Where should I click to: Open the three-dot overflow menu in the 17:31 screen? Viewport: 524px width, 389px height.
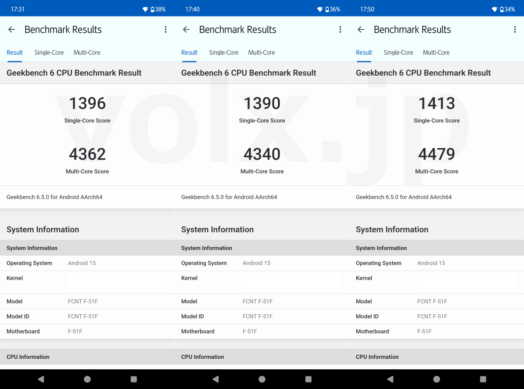pyautogui.click(x=165, y=30)
